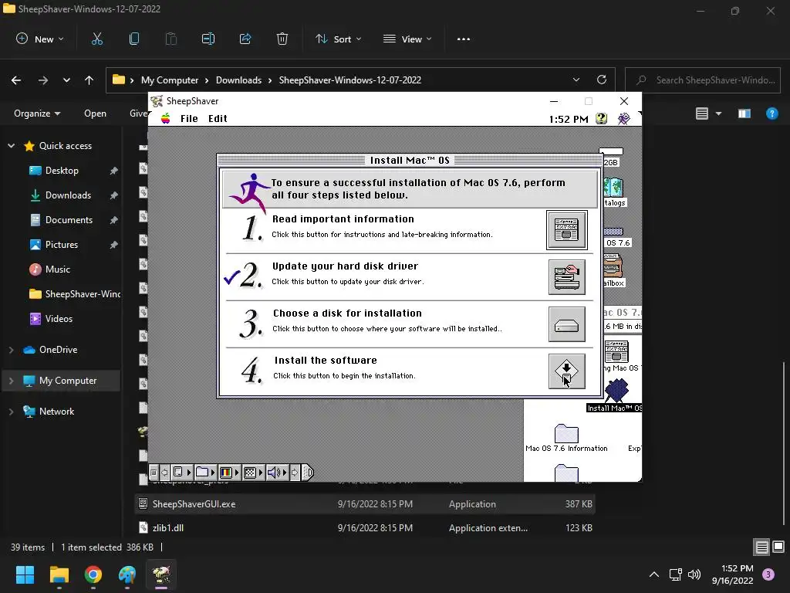Select the Mac OS 7.6 Information folder

coord(566,439)
